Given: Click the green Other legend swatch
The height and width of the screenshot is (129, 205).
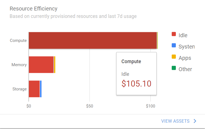Looking at the screenshot, I should (x=174, y=68).
